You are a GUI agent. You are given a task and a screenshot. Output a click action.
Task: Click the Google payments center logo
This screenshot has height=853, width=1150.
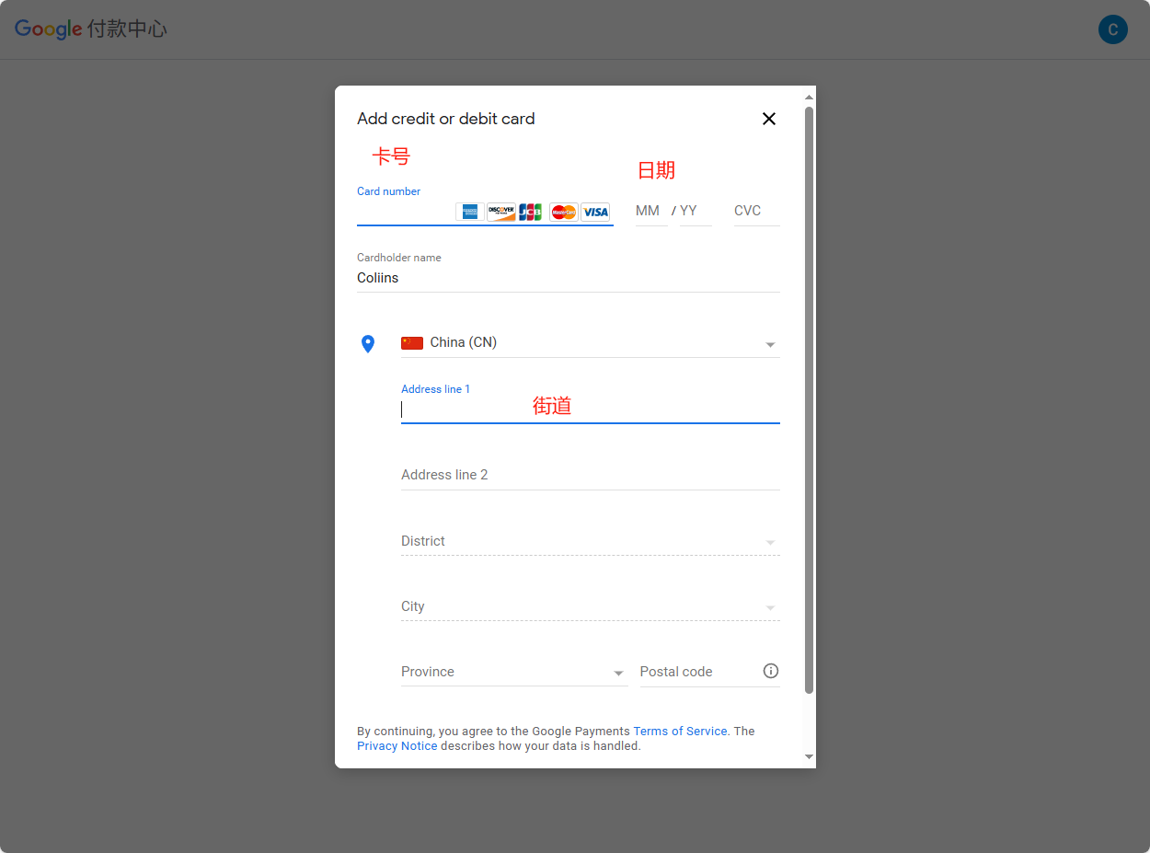tap(90, 29)
